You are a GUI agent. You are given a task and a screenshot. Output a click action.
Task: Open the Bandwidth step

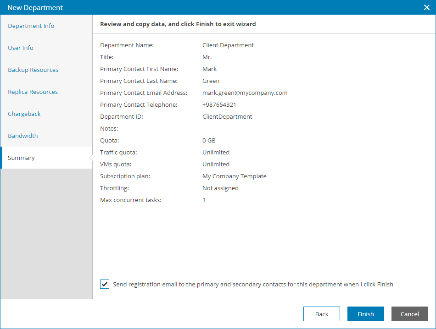tap(23, 136)
